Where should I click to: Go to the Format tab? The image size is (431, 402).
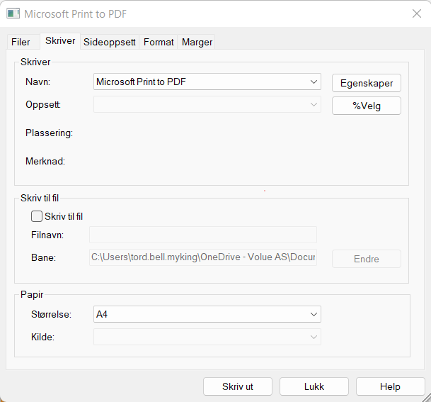pos(159,42)
